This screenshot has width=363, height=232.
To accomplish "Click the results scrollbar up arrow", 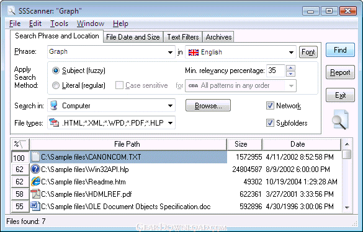I will 347,144.
